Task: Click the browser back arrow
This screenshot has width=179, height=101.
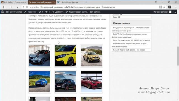Action: pyautogui.click(x=4, y=7)
